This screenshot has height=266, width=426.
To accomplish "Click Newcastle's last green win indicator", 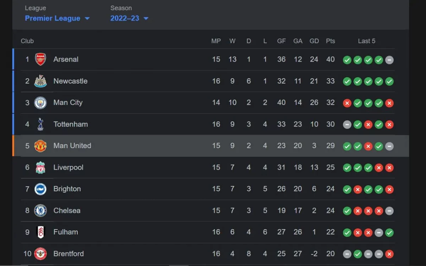I will pyautogui.click(x=389, y=82).
